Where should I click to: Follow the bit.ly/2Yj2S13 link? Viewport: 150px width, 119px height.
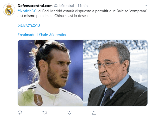click(29, 25)
